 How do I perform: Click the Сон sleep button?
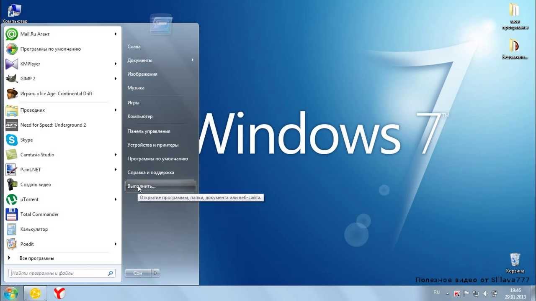(x=138, y=273)
